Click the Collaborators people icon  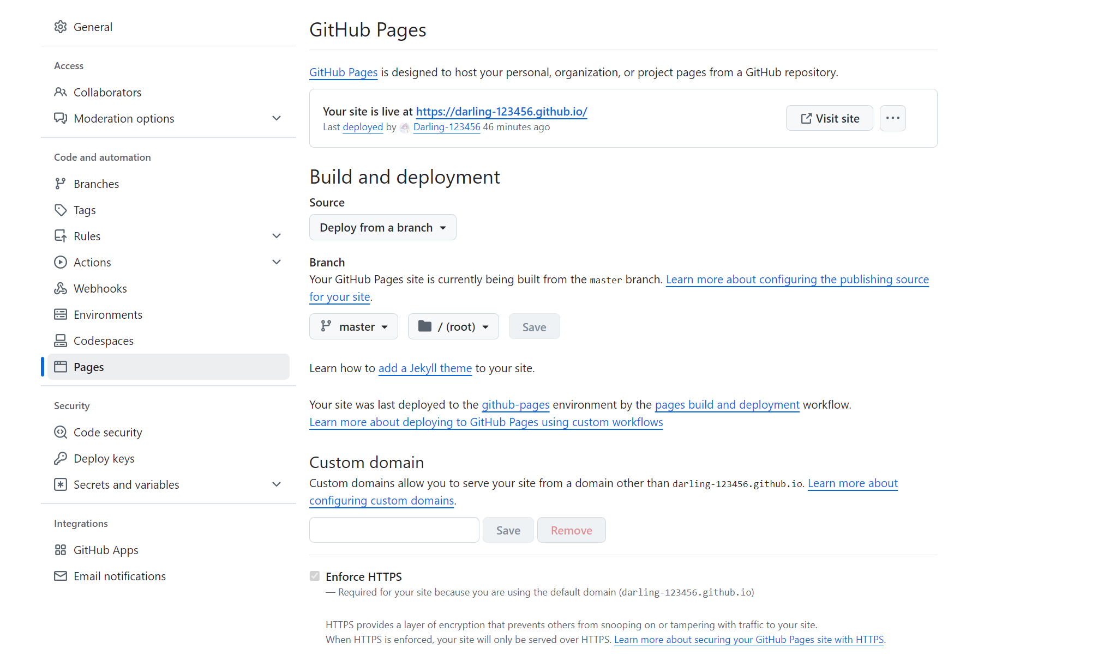pyautogui.click(x=61, y=92)
